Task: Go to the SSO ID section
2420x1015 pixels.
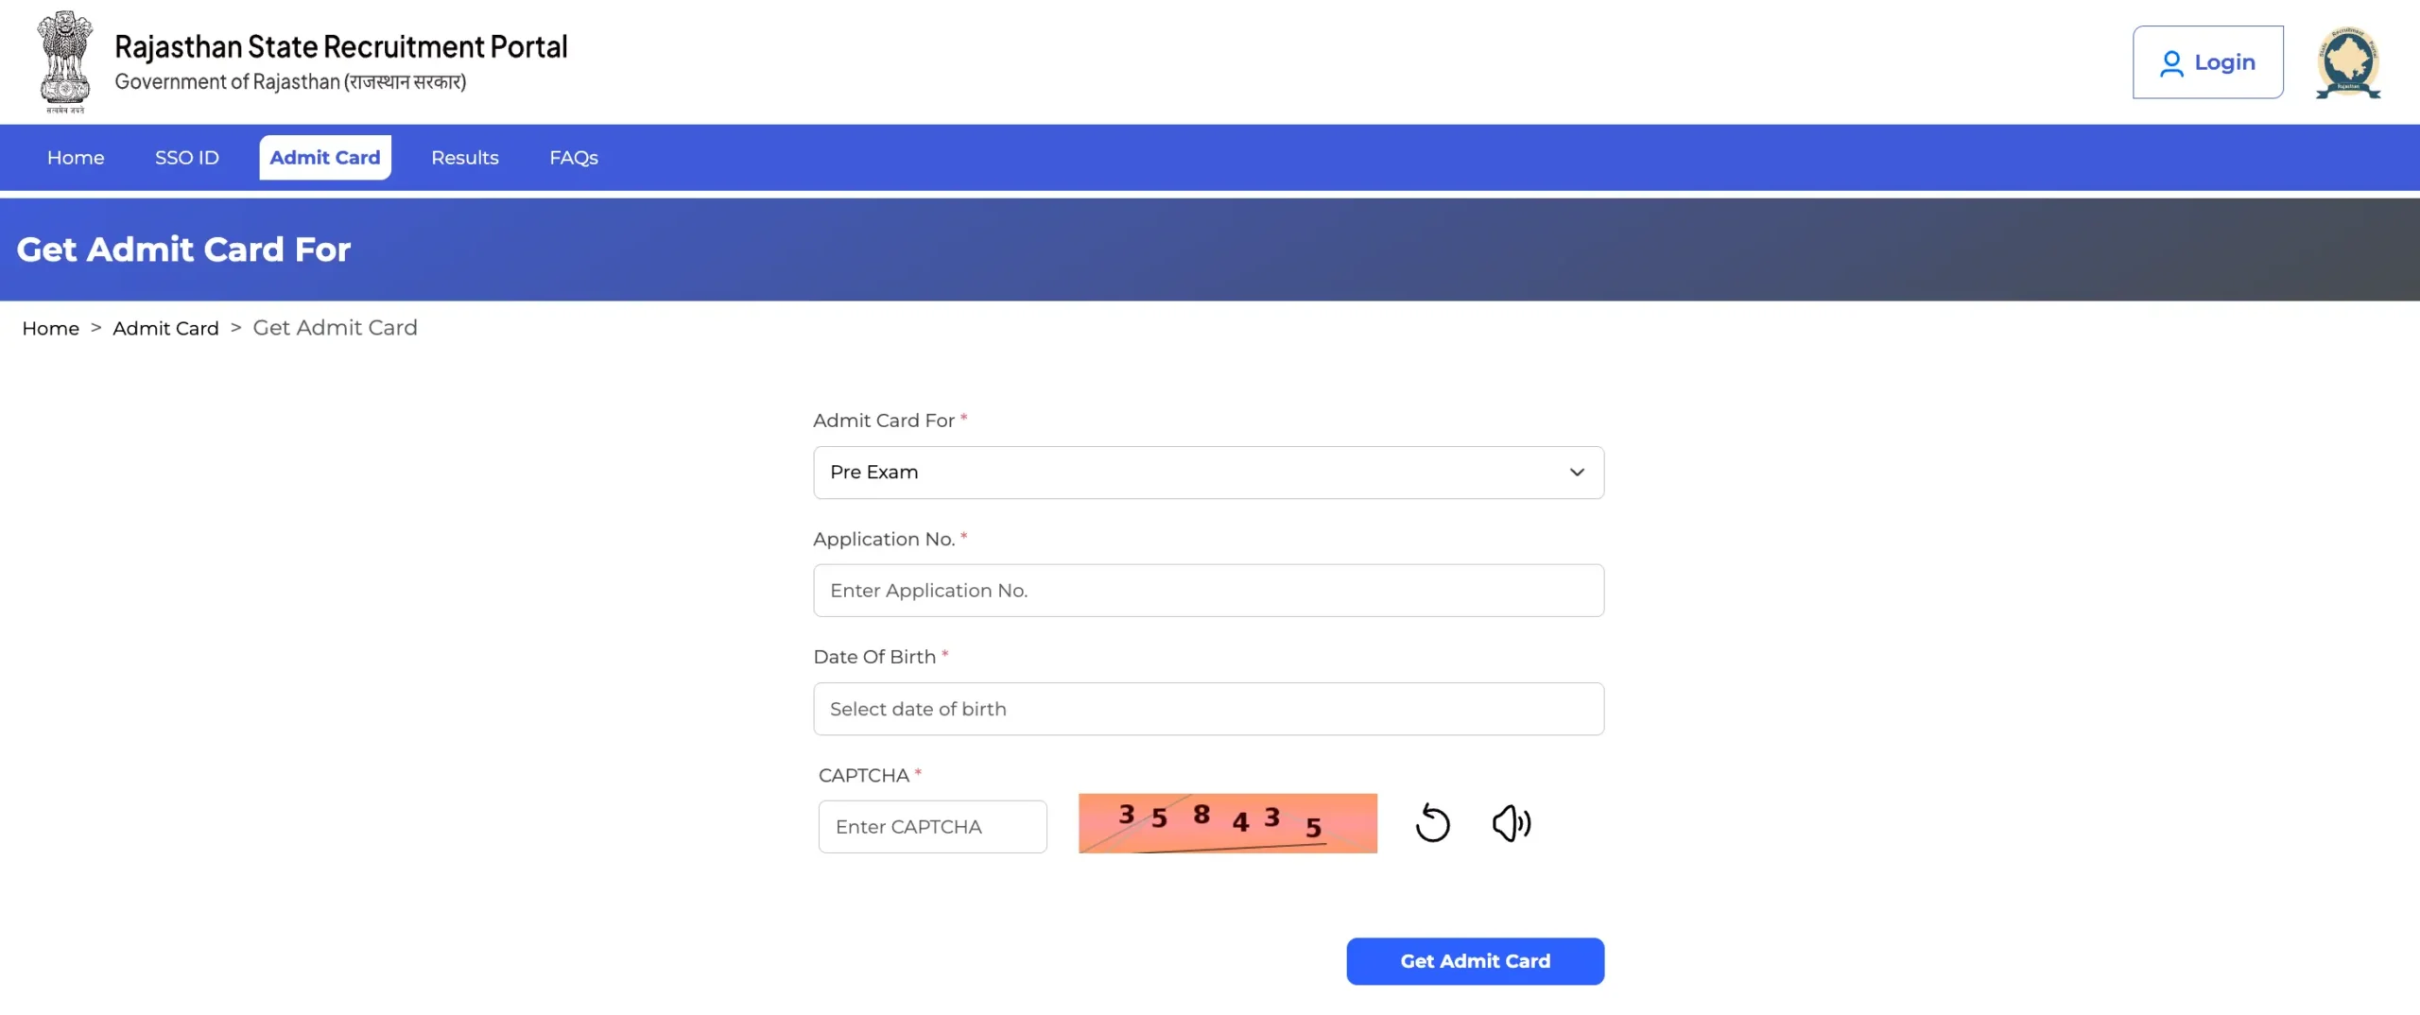Action: click(186, 157)
